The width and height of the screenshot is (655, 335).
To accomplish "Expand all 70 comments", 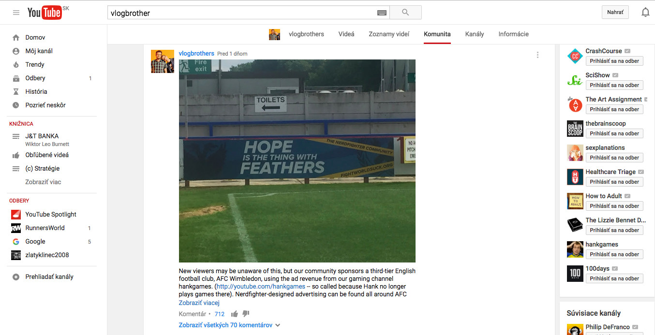I will (229, 325).
